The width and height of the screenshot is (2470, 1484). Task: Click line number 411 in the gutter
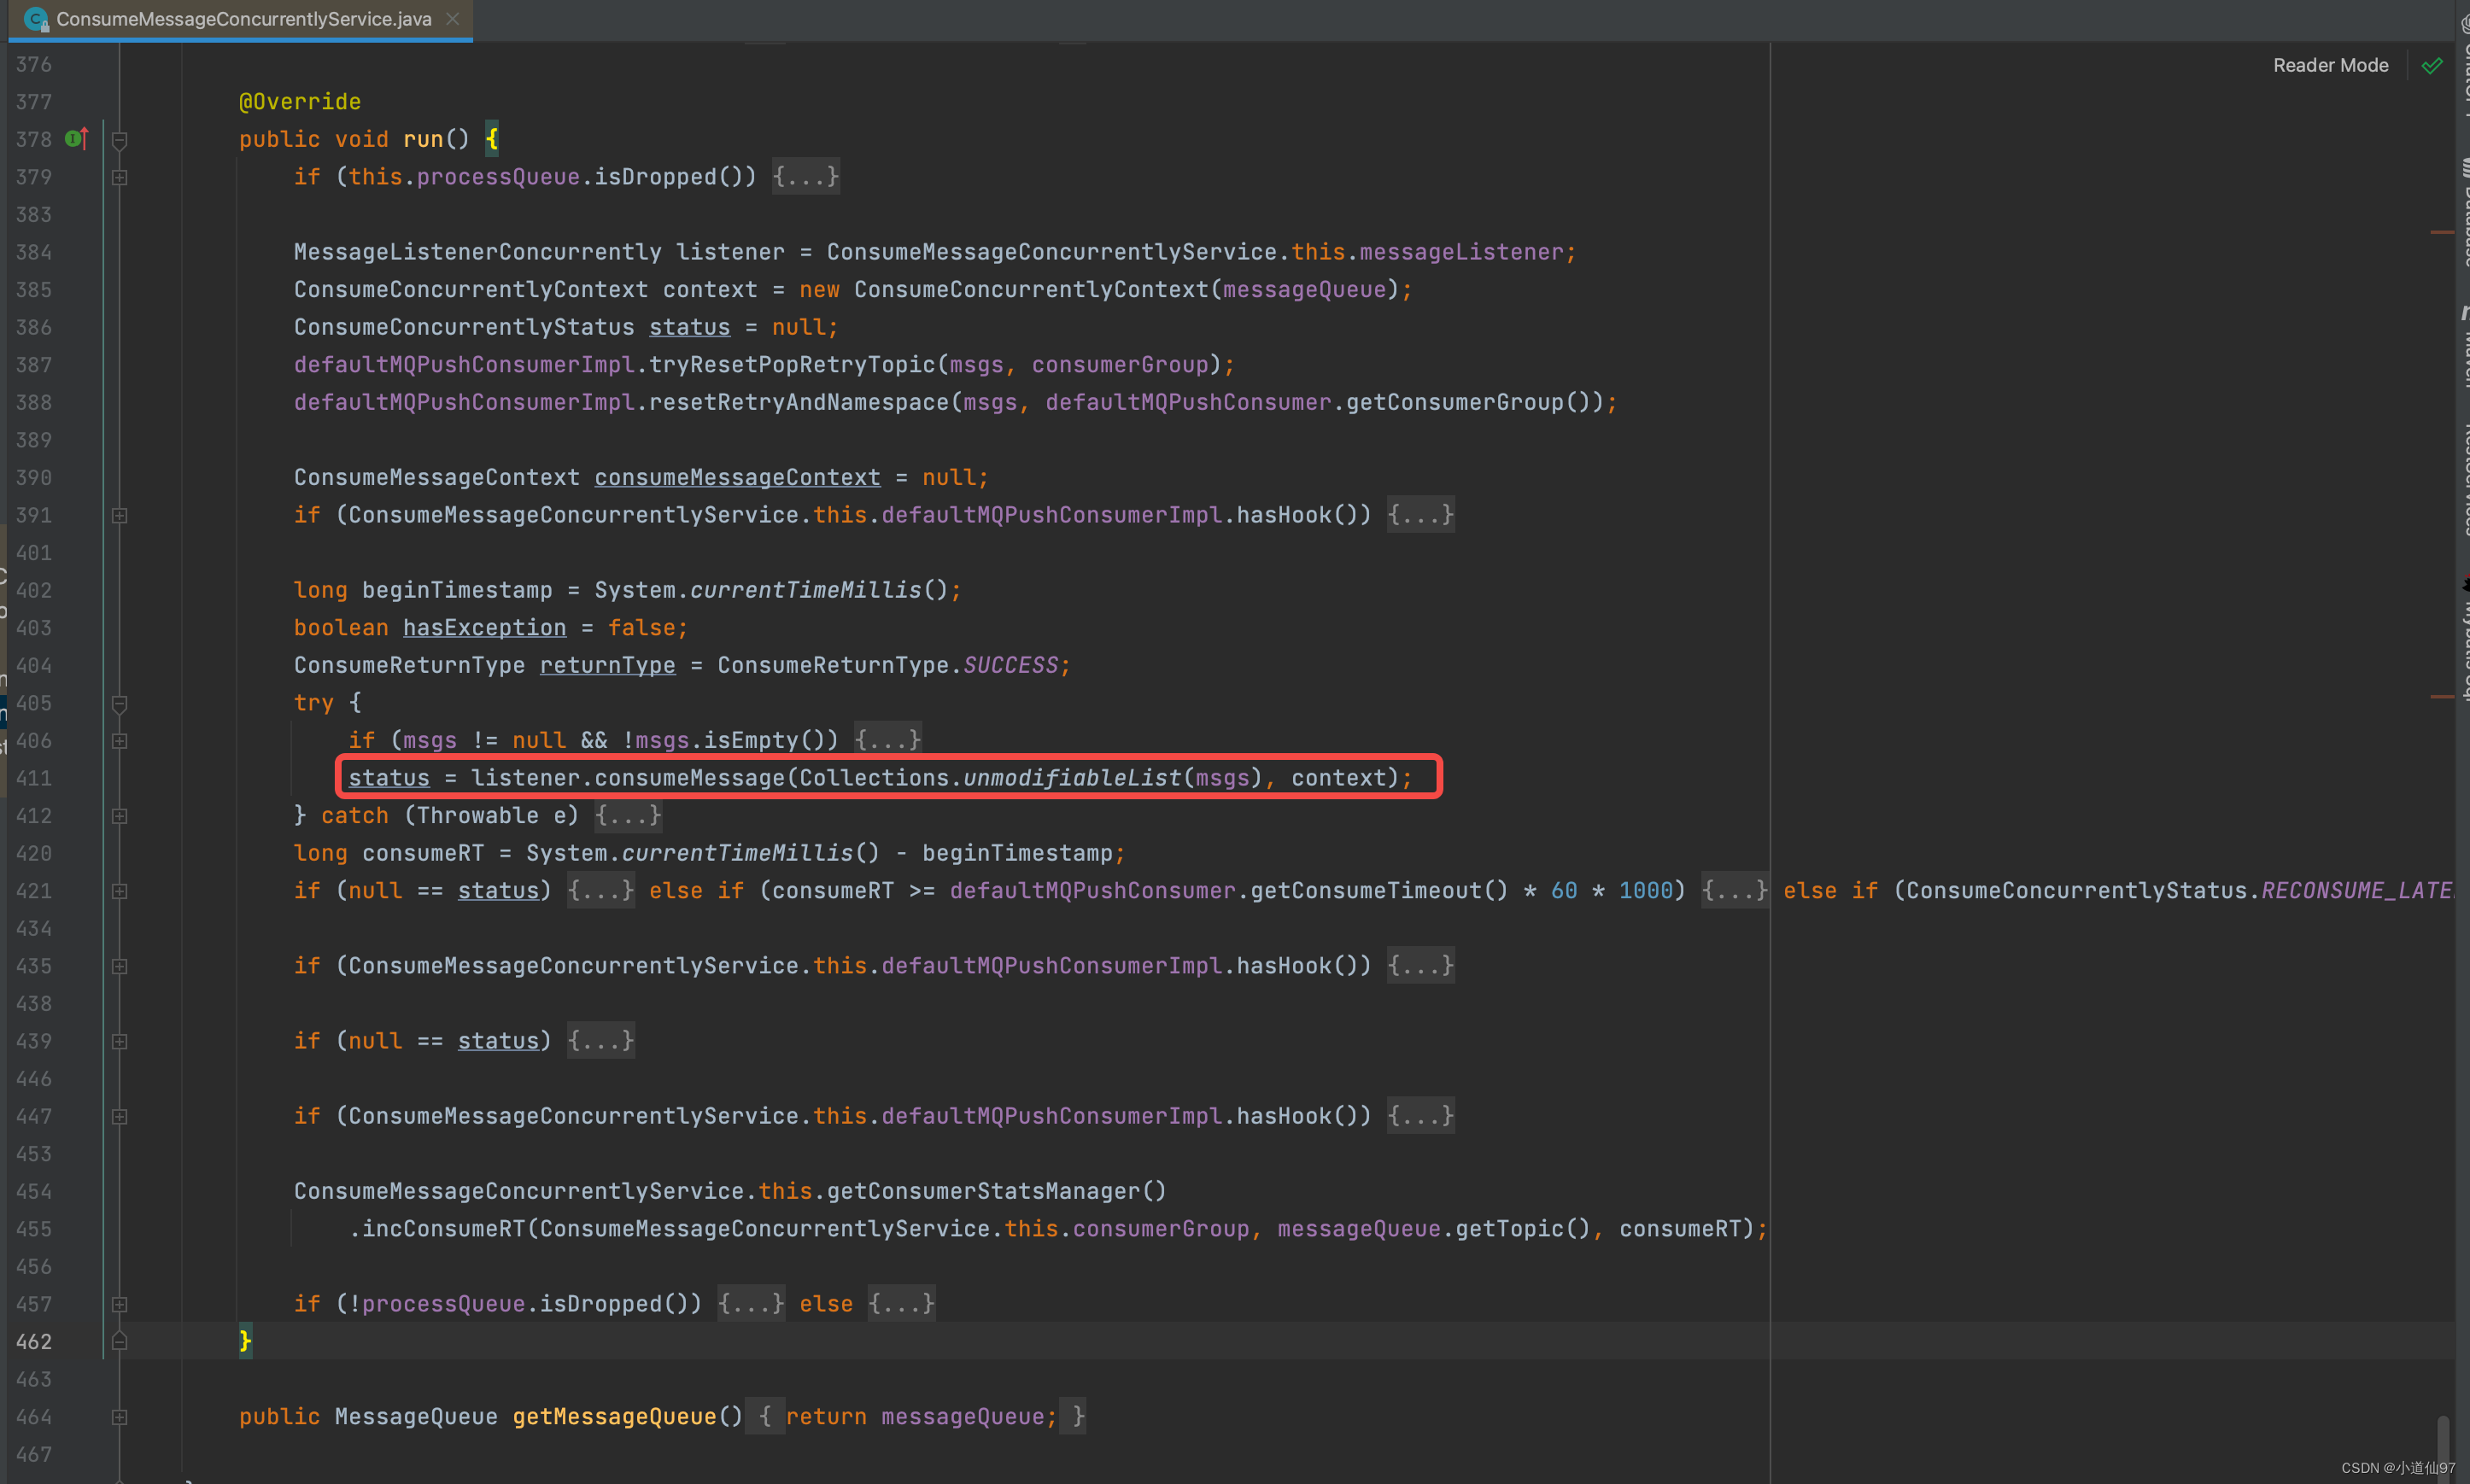pyautogui.click(x=33, y=778)
